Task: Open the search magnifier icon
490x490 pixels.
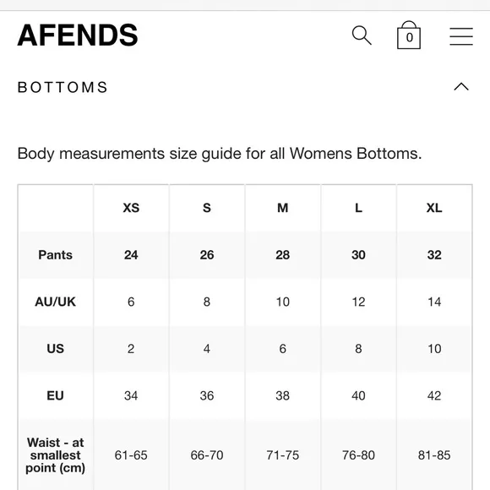Action: tap(362, 35)
